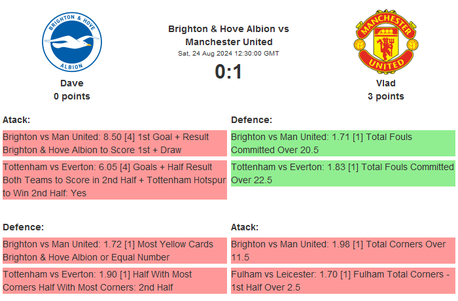Click the Manchester United crest logo

[x=385, y=43]
